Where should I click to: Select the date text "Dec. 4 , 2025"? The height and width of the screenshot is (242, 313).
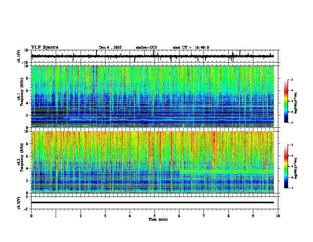click(110, 47)
